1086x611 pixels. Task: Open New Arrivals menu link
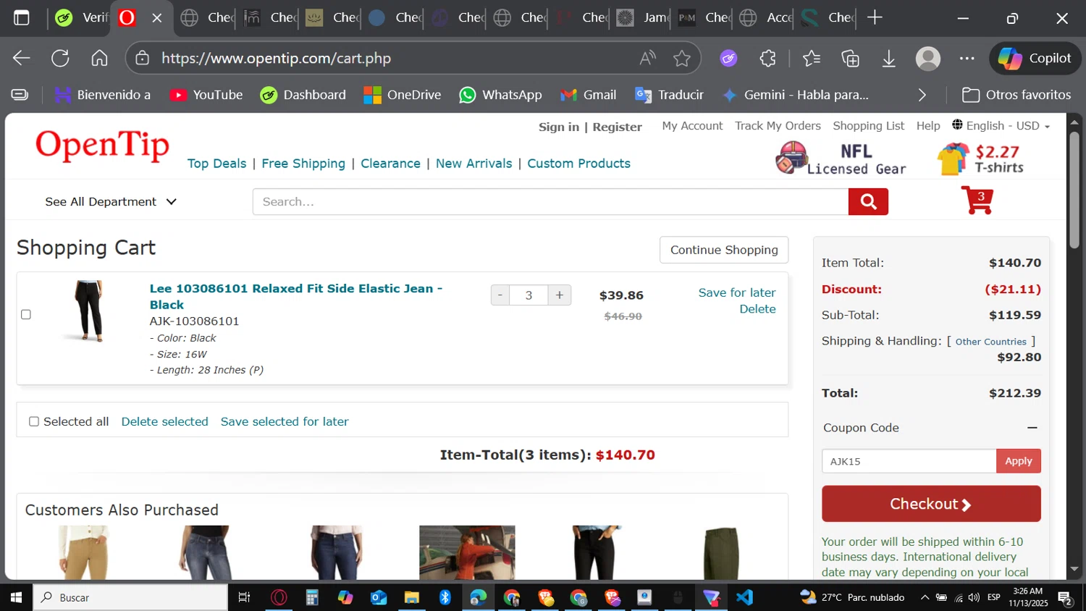(x=473, y=164)
